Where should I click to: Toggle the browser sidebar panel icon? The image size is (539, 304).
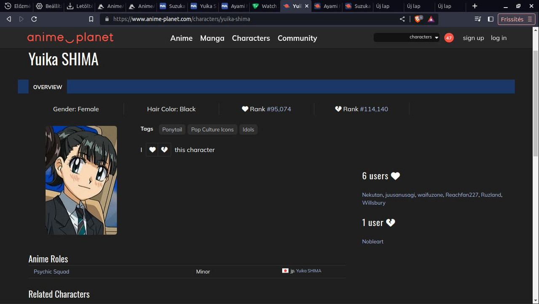tap(491, 19)
